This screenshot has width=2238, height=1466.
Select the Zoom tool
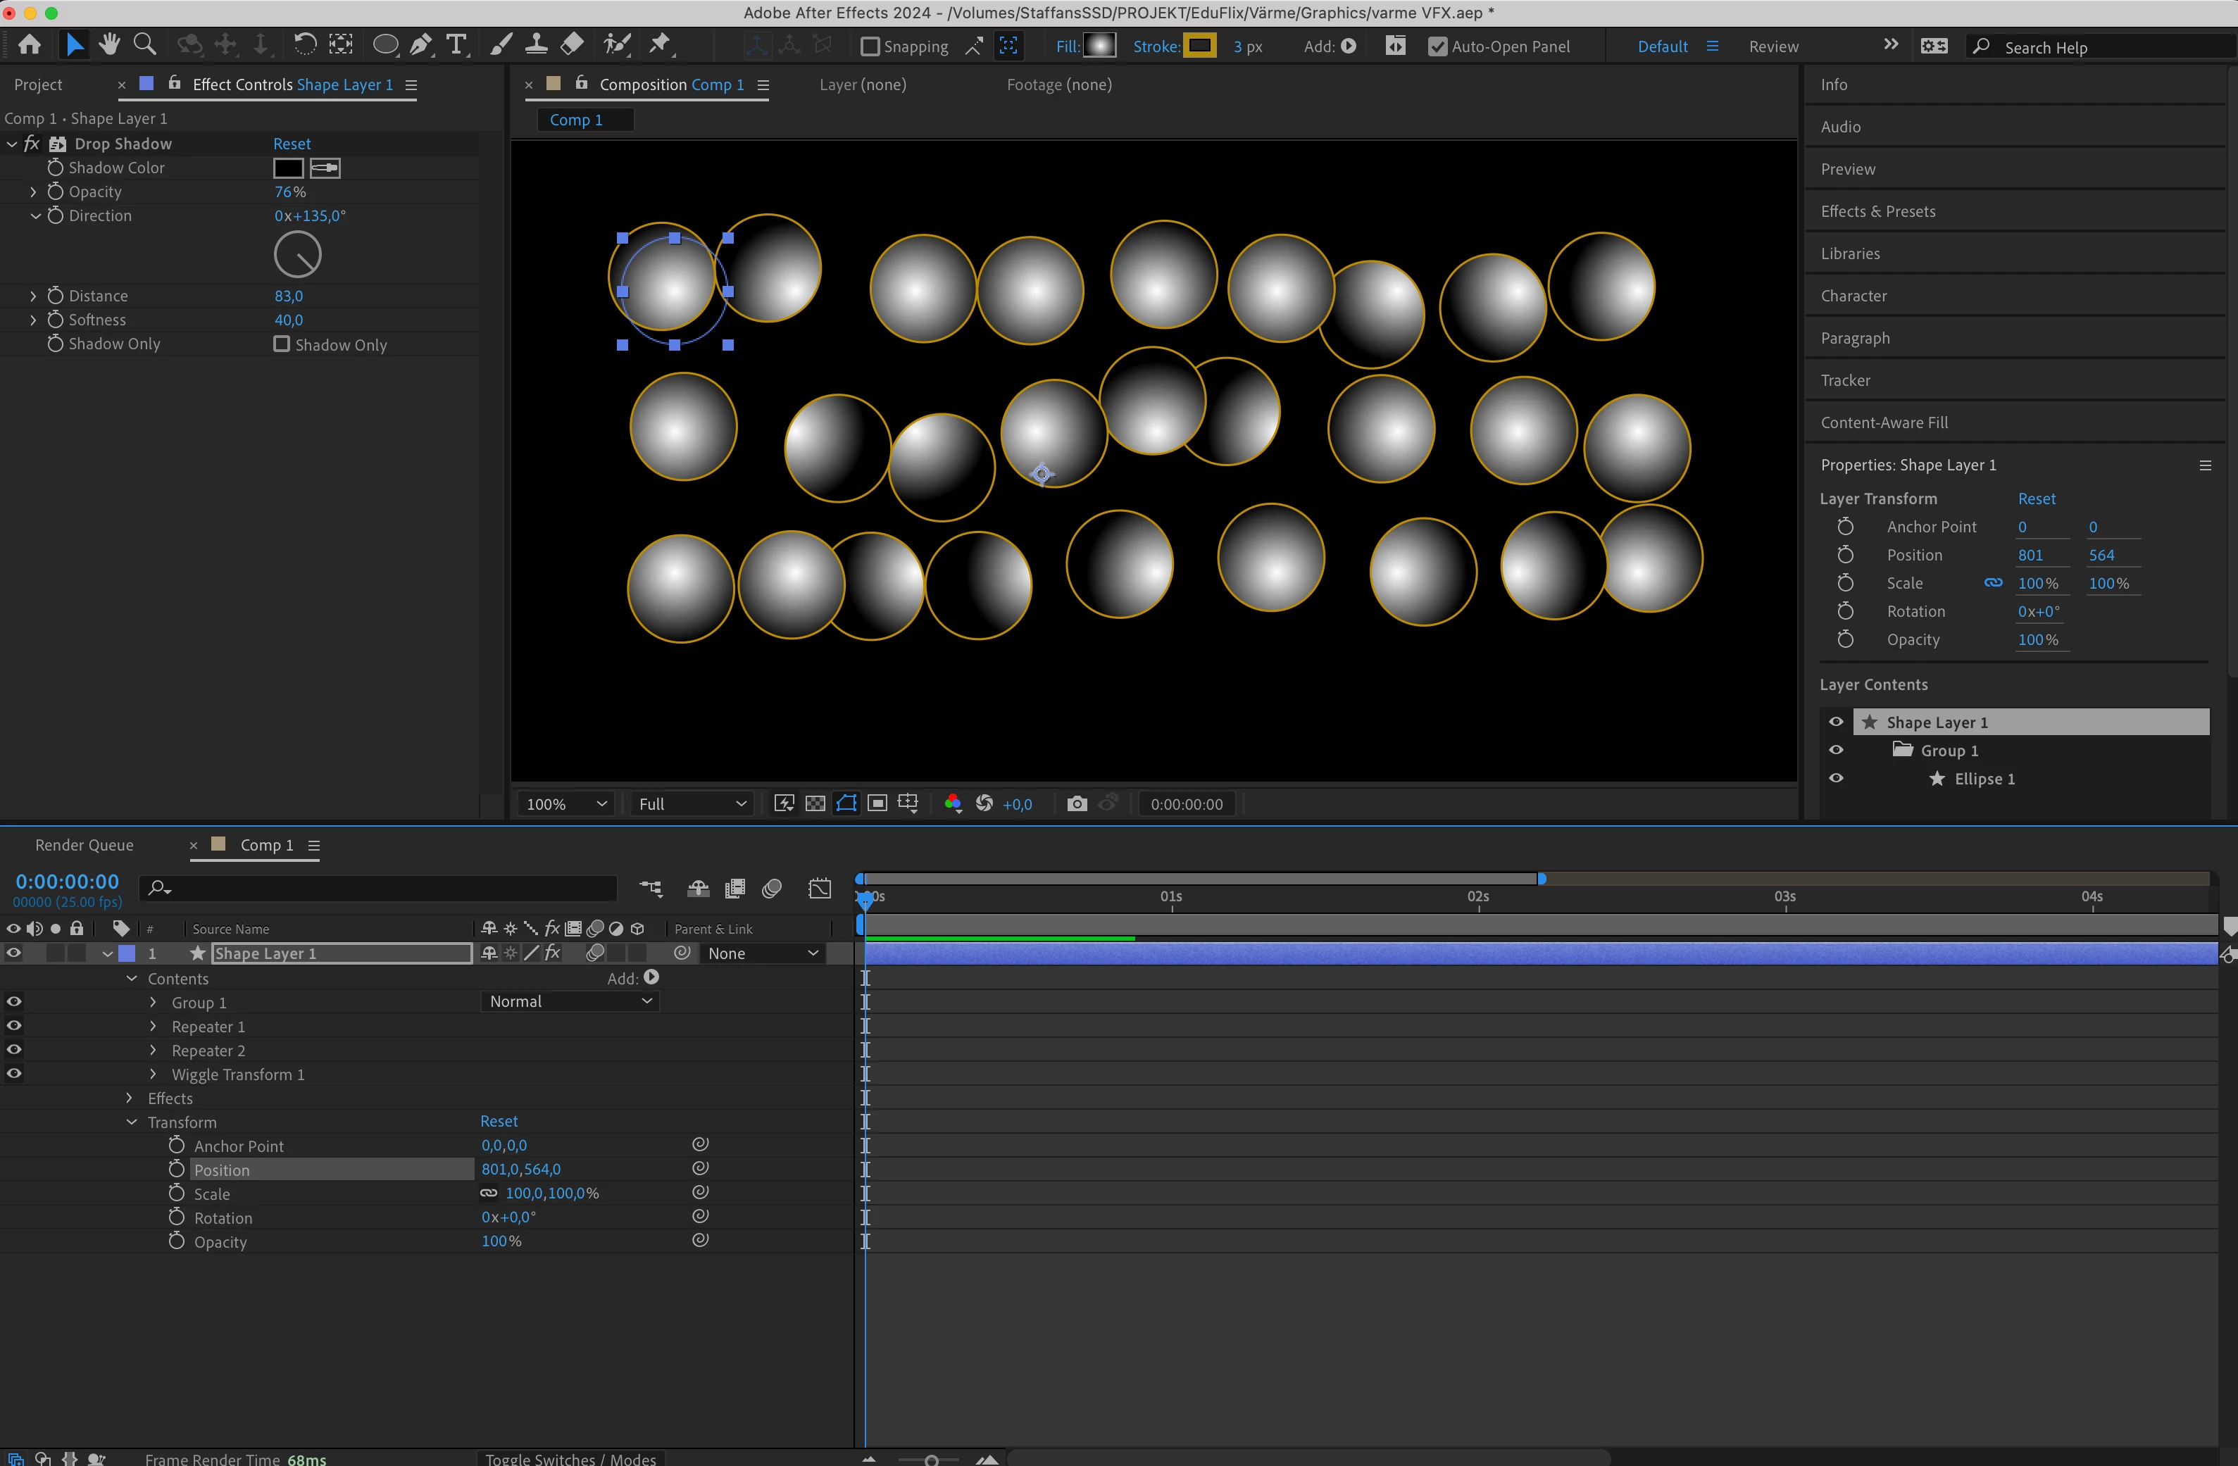pyautogui.click(x=145, y=44)
